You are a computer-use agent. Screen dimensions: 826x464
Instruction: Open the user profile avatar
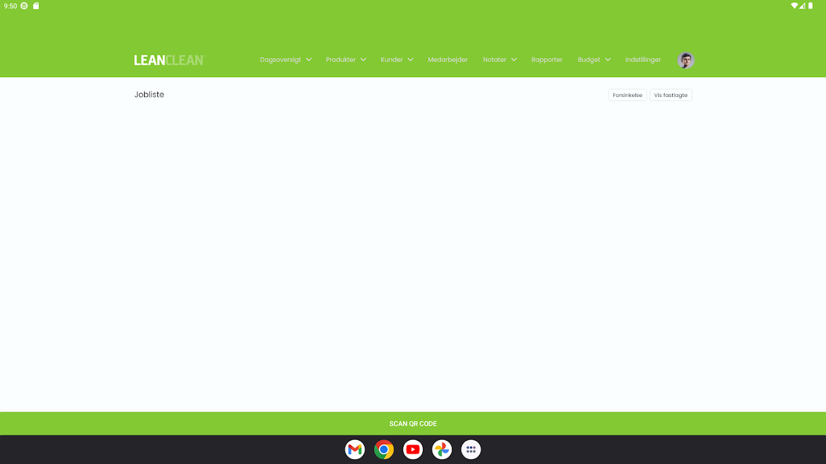pyautogui.click(x=685, y=60)
